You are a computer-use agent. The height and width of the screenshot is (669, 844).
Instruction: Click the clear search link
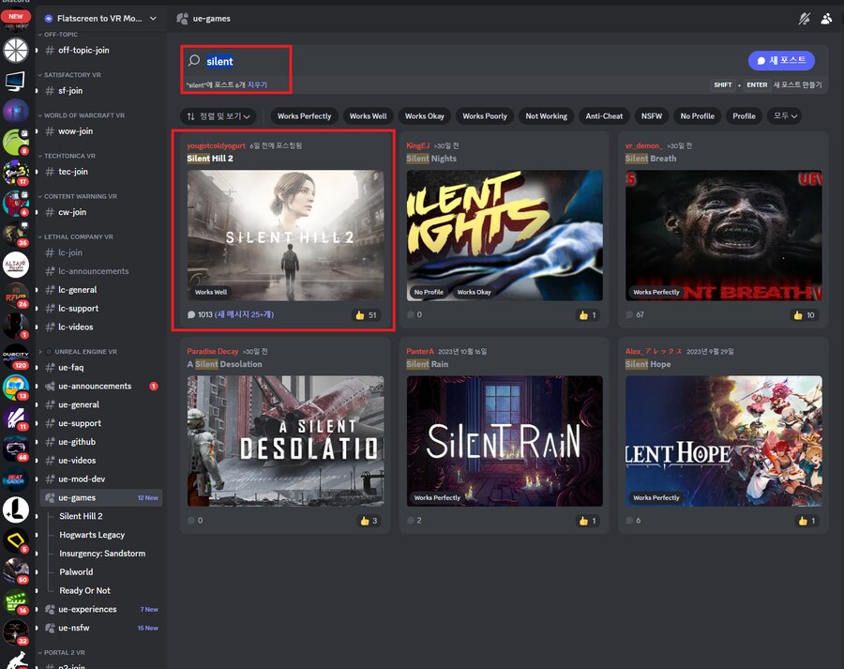(x=257, y=85)
